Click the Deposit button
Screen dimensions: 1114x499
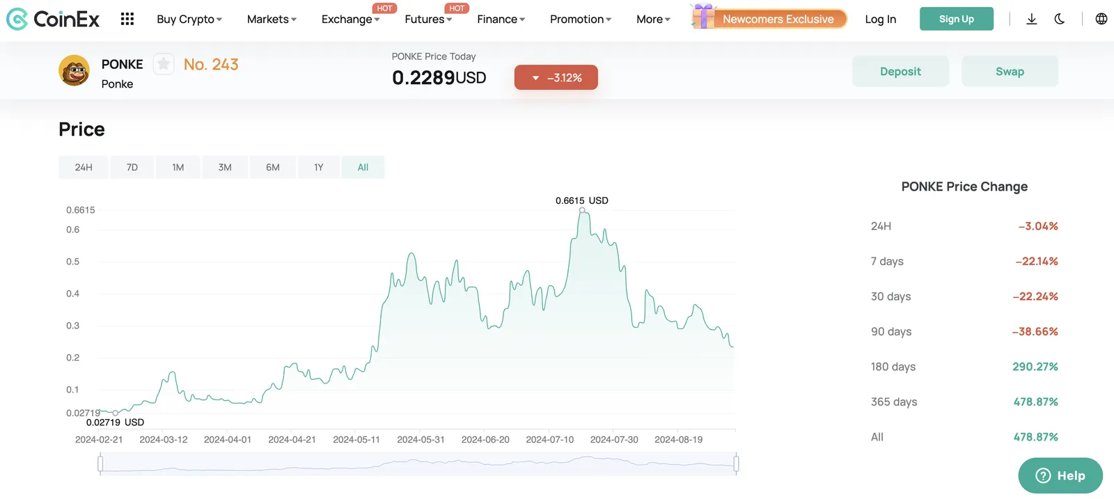pyautogui.click(x=900, y=71)
